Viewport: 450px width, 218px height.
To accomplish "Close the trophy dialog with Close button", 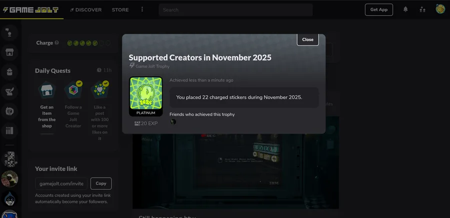I will [307, 39].
